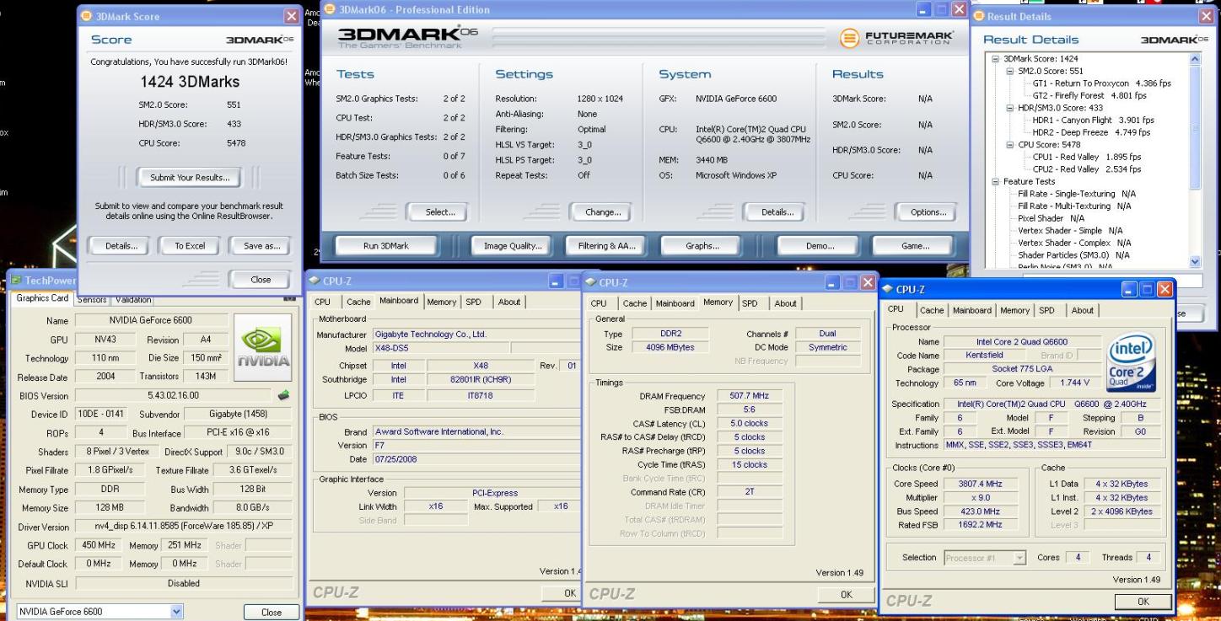Collapse the Feature Tests node
The image size is (1221, 621).
coord(996,181)
